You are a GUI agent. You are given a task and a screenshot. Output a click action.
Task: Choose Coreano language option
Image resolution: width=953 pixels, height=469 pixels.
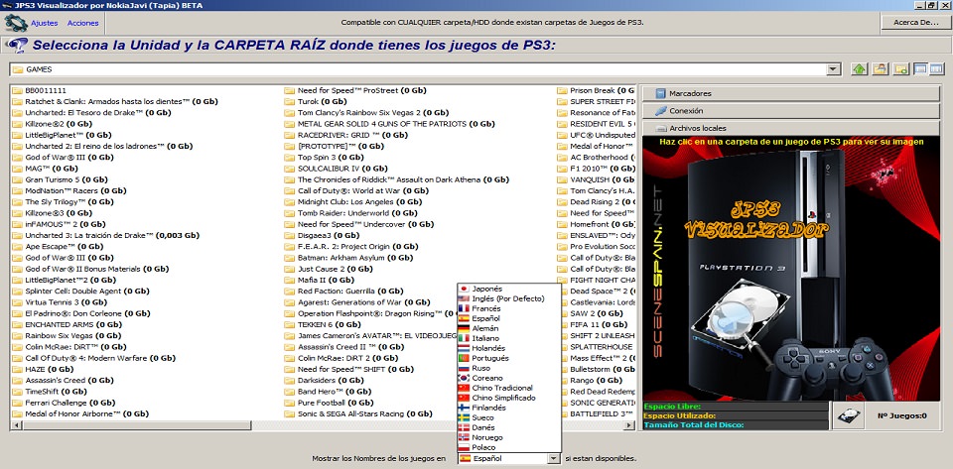pyautogui.click(x=508, y=378)
